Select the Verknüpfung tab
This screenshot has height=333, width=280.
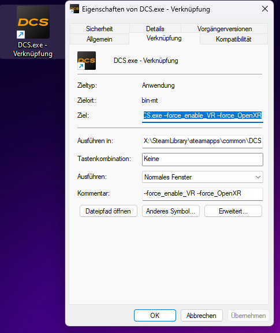(164, 39)
